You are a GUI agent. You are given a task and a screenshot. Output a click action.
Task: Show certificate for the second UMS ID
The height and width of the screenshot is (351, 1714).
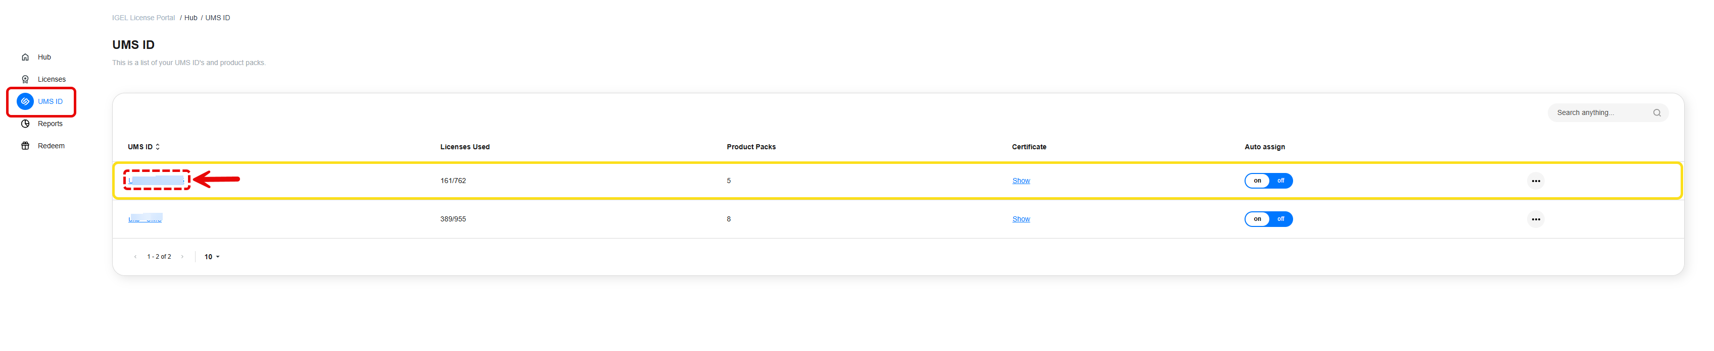click(x=1020, y=219)
